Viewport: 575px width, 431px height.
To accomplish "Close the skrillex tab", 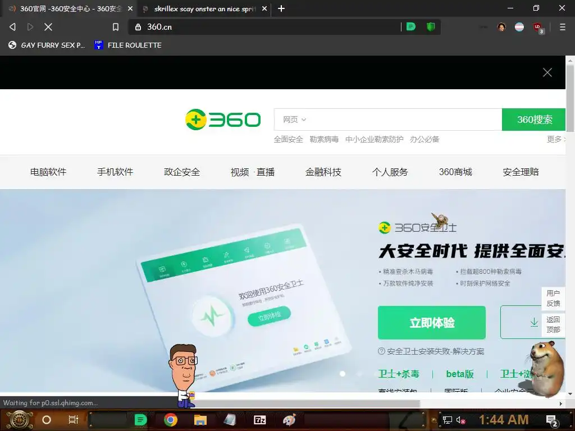I will coord(264,8).
